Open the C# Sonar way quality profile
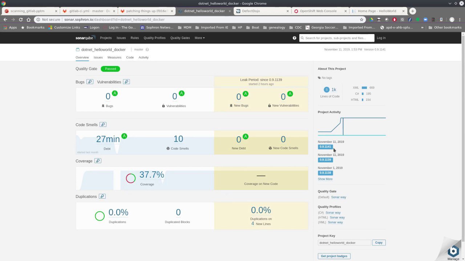The image size is (465, 261). click(333, 212)
